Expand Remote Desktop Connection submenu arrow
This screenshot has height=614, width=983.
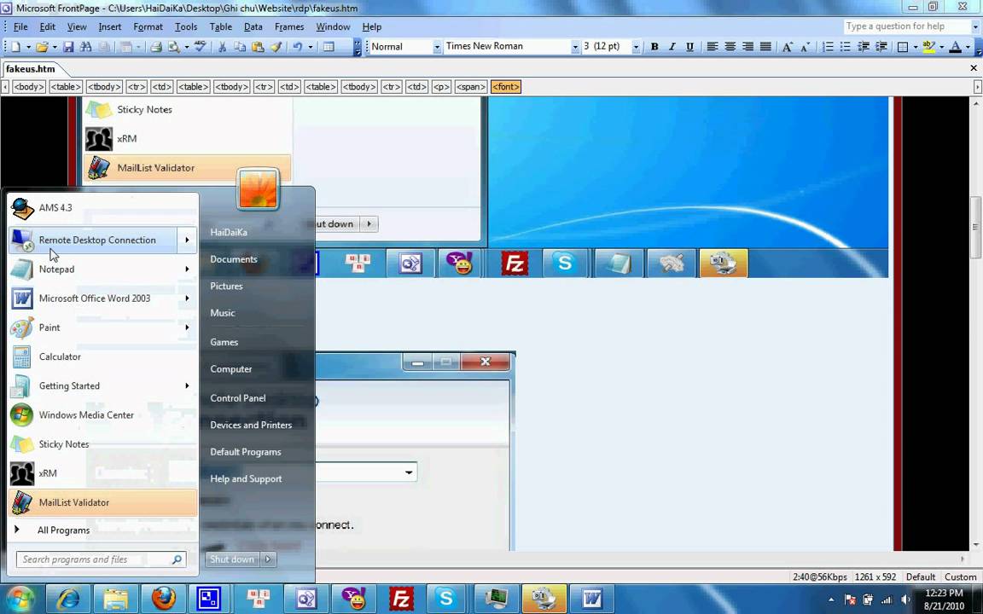click(x=187, y=240)
